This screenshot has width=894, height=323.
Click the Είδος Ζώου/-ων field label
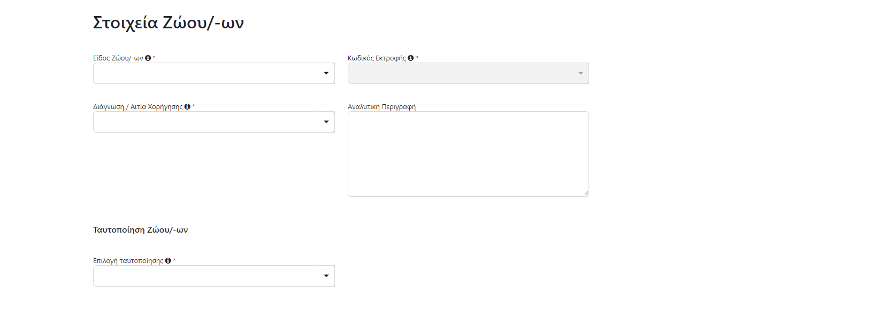[118, 58]
